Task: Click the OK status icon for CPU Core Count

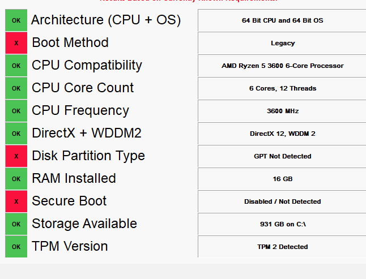Action: pyautogui.click(x=16, y=88)
